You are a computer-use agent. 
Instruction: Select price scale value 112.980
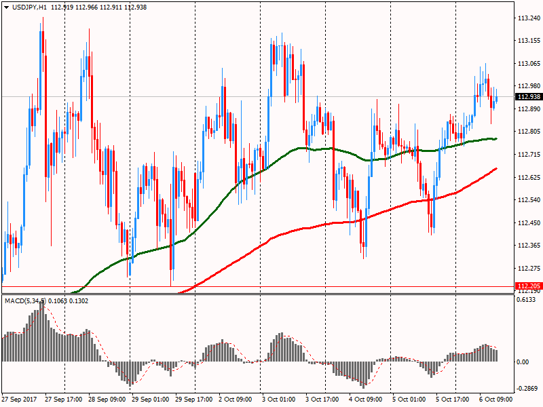tap(529, 86)
